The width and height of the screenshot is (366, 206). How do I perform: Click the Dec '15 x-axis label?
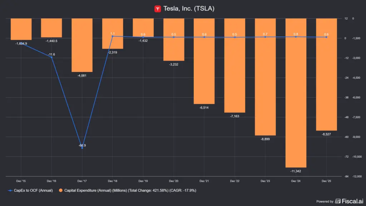click(21, 181)
